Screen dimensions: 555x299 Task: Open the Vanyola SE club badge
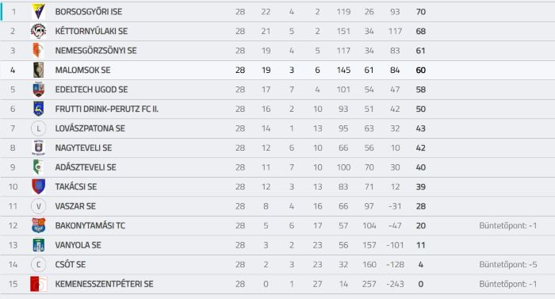(38, 245)
